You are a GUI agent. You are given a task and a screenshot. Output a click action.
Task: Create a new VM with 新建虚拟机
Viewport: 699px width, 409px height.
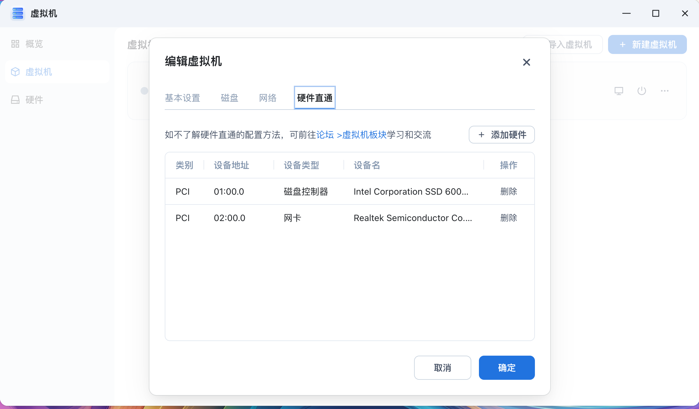coord(647,44)
